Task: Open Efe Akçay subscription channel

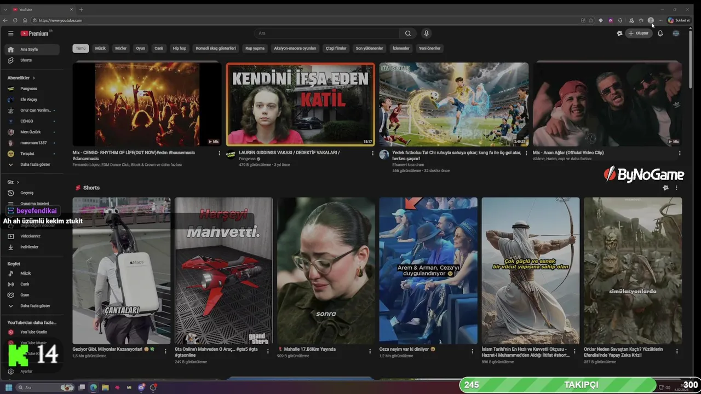Action: pos(33,100)
